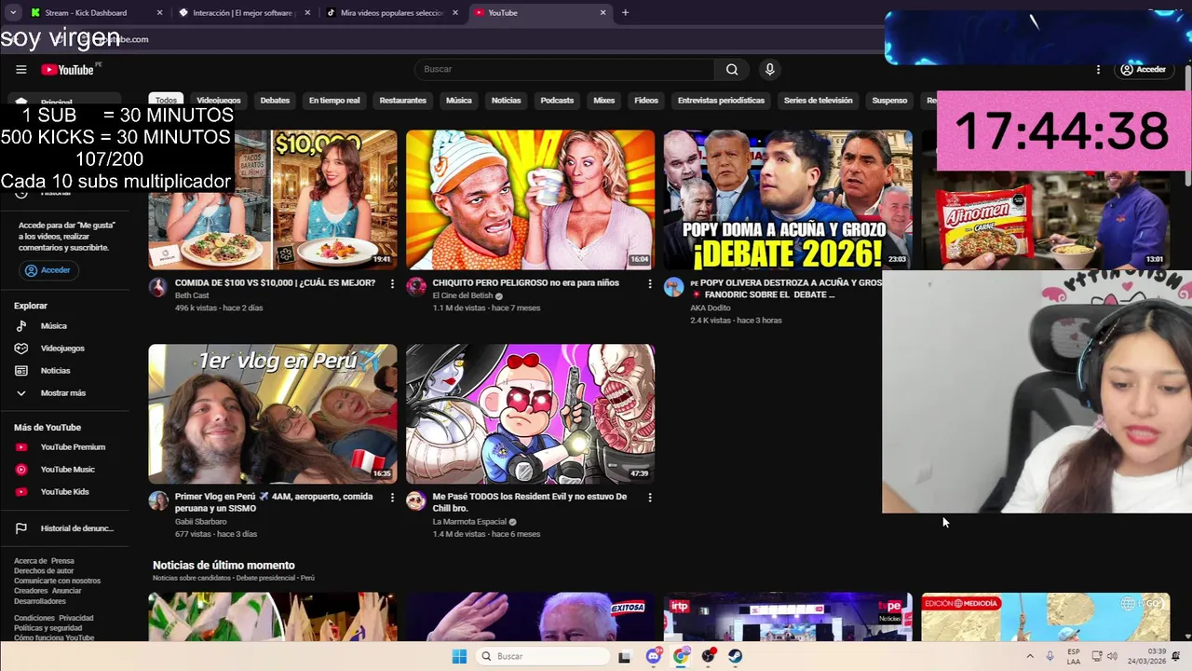Open the CHIQUITO PERO PELIGROSO video thumbnail

coord(530,199)
